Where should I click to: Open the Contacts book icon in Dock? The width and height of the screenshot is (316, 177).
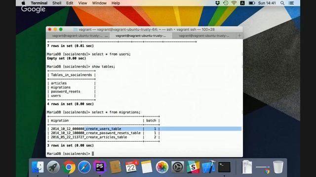[115, 167]
